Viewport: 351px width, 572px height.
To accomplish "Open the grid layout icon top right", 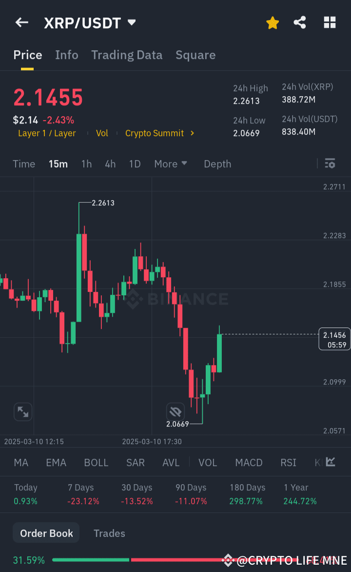I will (330, 22).
